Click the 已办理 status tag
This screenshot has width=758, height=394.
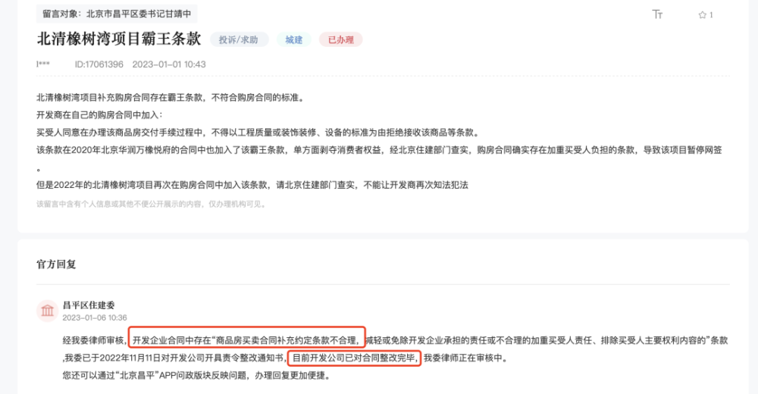pyautogui.click(x=341, y=39)
